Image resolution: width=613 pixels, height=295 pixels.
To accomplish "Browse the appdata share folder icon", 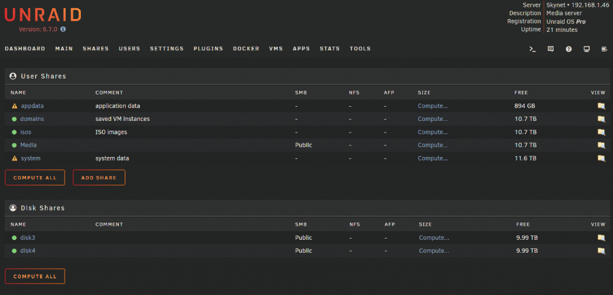I will pyautogui.click(x=601, y=106).
